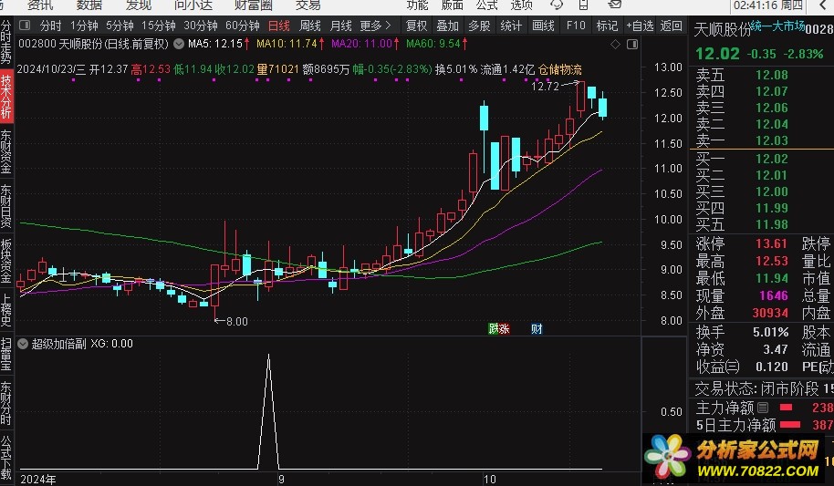Open the F10 company info
Image resolution: width=834 pixels, height=486 pixels.
tap(576, 26)
